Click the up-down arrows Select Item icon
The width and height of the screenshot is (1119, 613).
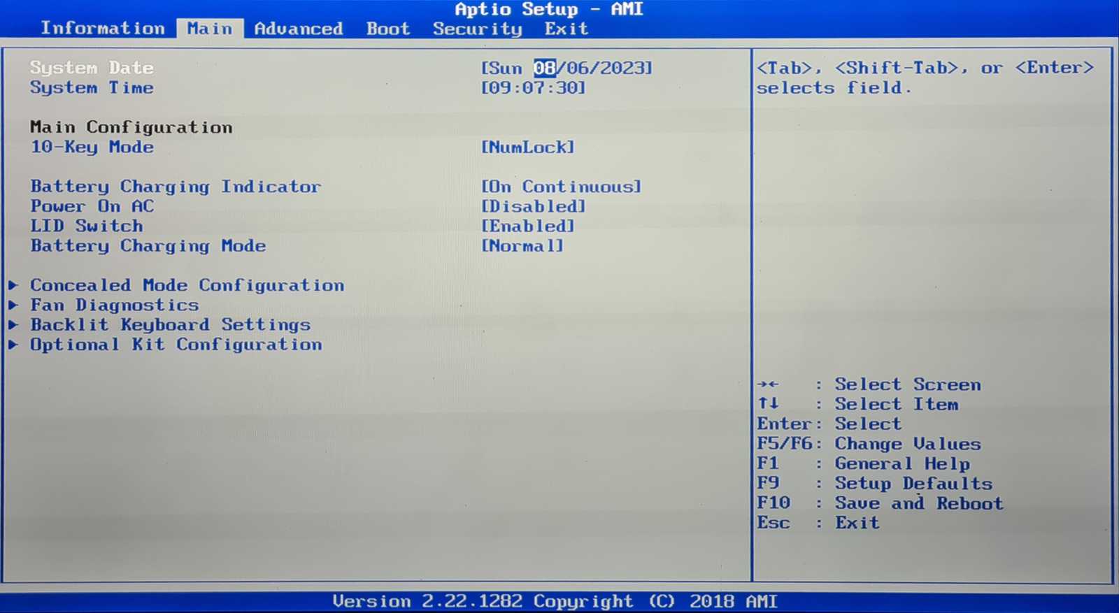768,403
